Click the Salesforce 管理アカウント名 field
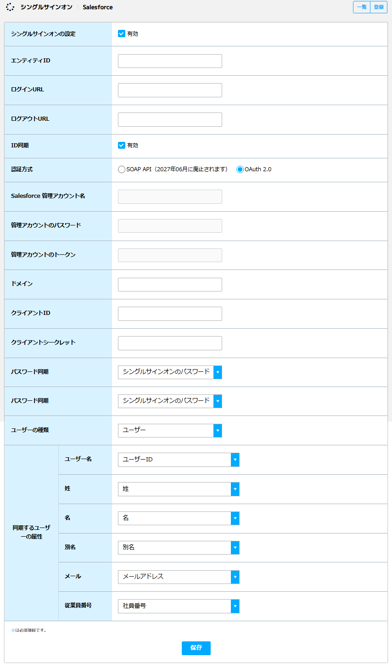Screen dimensions: 392x668 (x=170, y=196)
